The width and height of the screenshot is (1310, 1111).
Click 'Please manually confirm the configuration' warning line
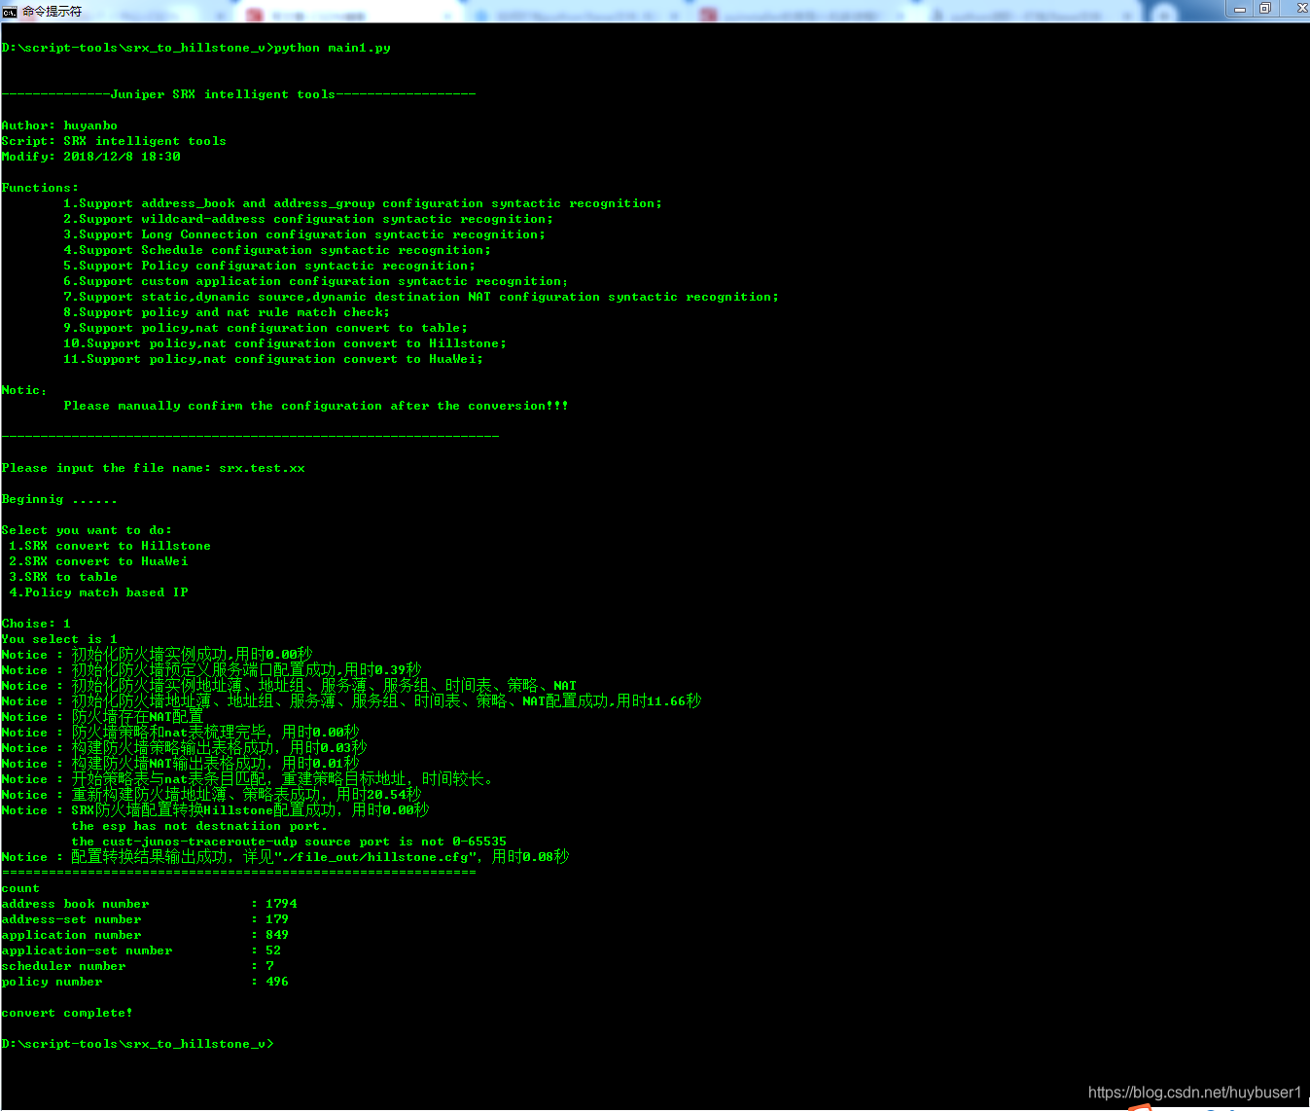316,406
